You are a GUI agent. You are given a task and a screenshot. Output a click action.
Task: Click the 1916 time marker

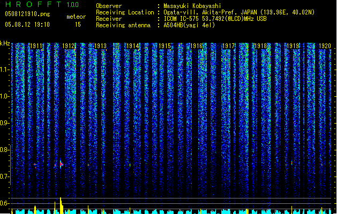[197, 46]
